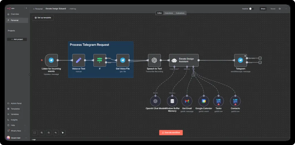Click the n8n logo
This screenshot has width=295, height=145.
point(10,8)
